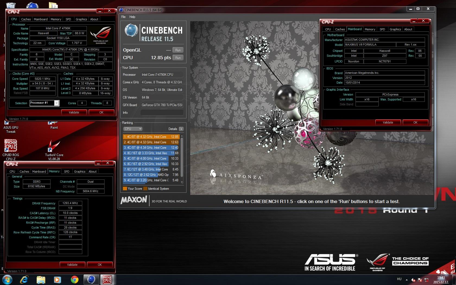Click the MAXIMUS VII FORMULA model field
Image resolution: width=456 pixels, height=285 pixels.
tap(370, 45)
